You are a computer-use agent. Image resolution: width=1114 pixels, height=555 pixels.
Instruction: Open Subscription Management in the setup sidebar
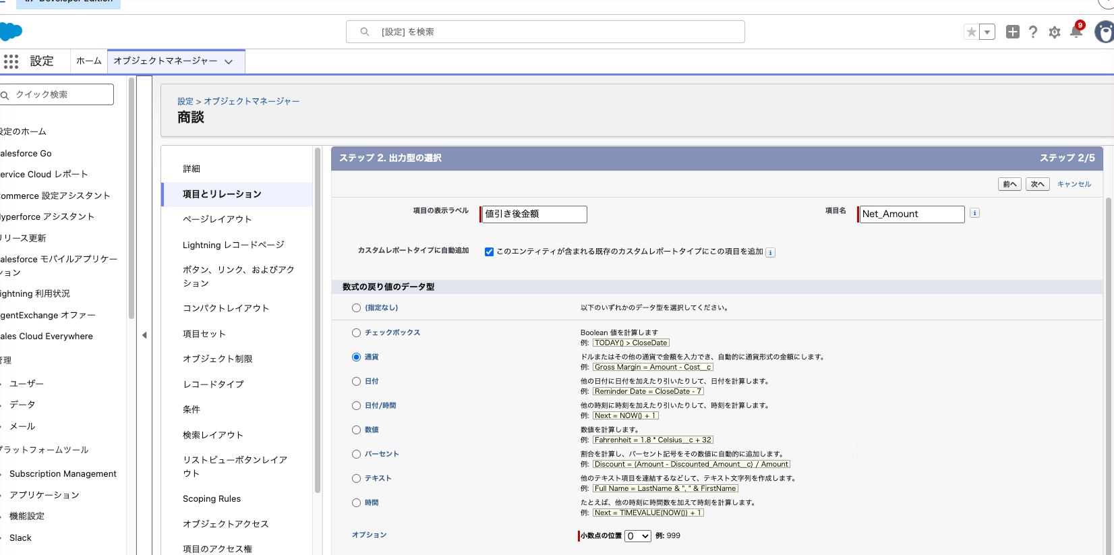point(63,474)
